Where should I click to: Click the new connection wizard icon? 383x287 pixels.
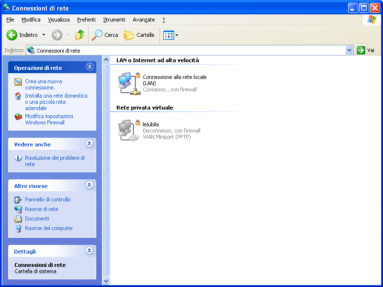(18, 82)
